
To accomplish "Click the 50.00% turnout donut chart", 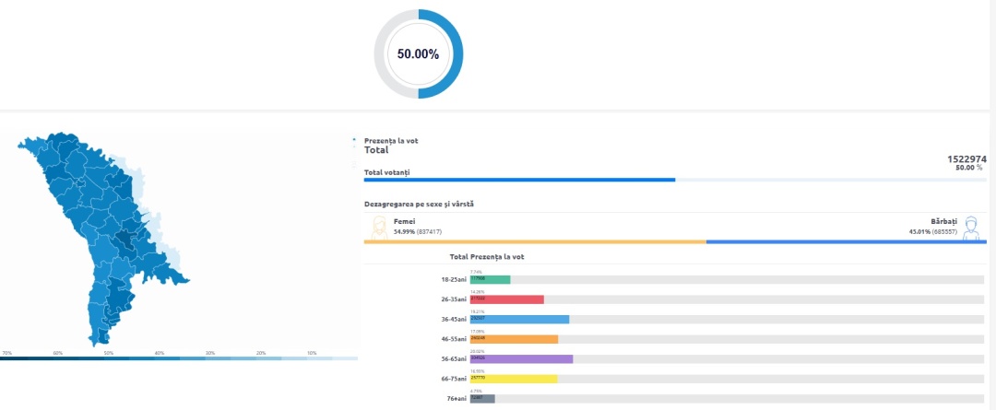I will pyautogui.click(x=418, y=53).
